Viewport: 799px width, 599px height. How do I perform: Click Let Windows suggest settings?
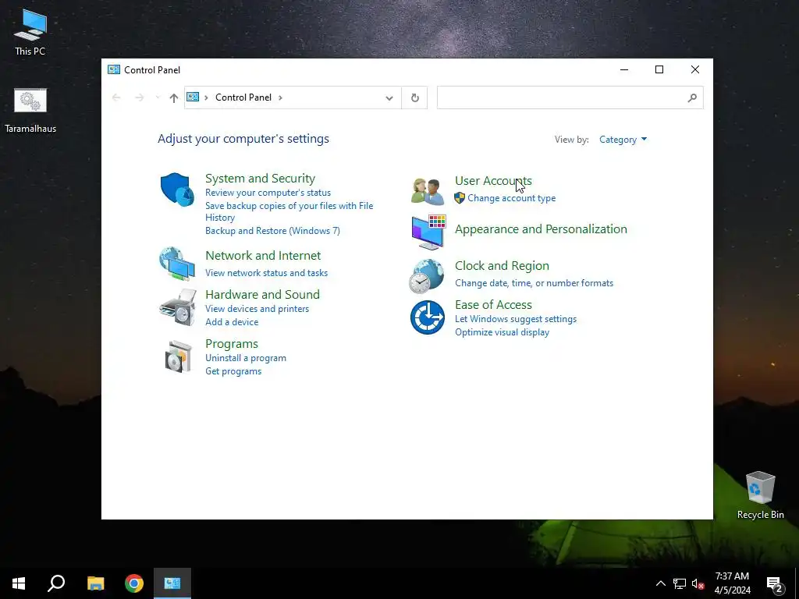516,319
